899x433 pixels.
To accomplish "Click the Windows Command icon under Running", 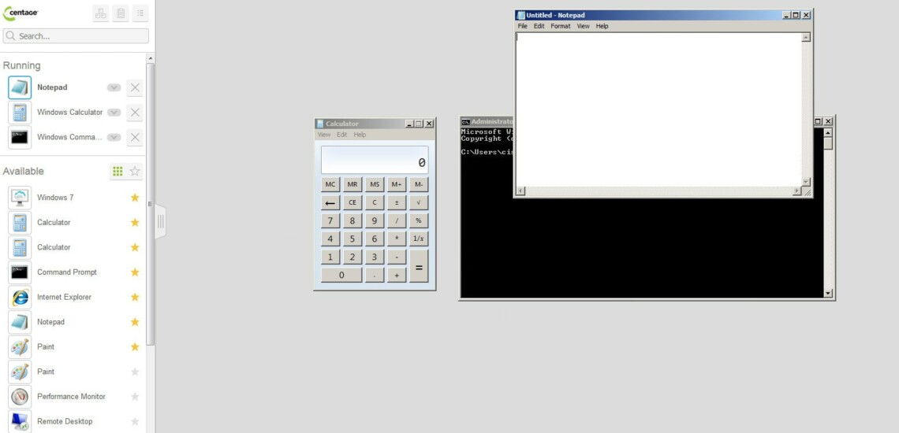I will [x=20, y=137].
